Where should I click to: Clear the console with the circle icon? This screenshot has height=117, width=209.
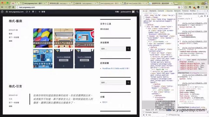click(144, 115)
